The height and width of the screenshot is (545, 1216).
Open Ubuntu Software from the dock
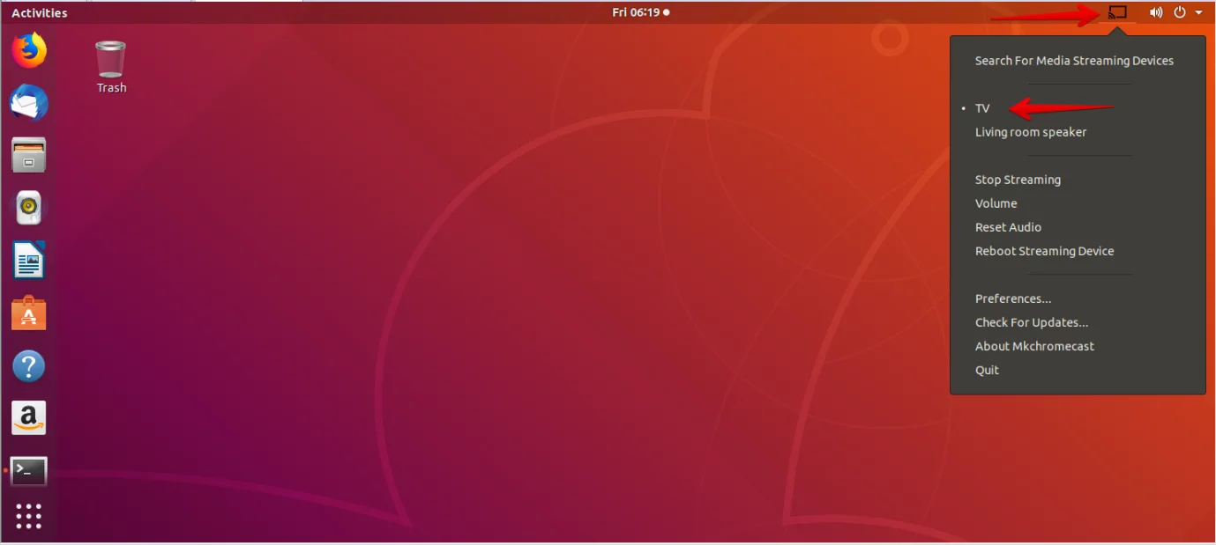(28, 313)
